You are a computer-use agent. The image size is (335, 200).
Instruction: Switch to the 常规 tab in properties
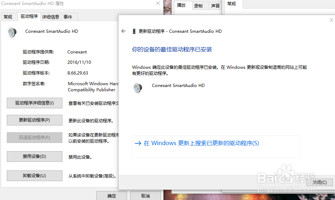tap(8, 17)
